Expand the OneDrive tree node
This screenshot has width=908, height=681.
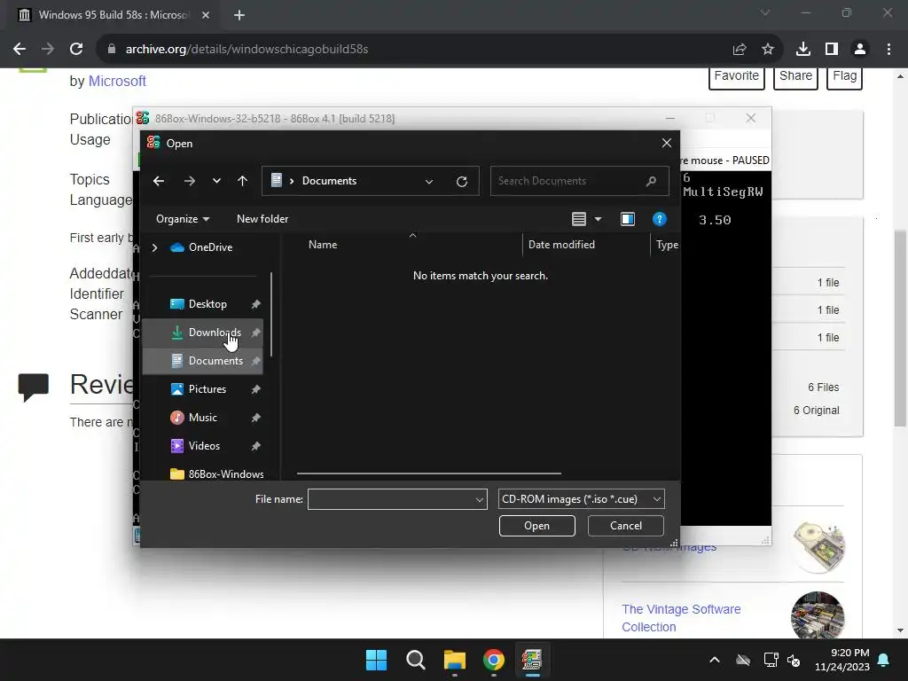click(x=154, y=247)
